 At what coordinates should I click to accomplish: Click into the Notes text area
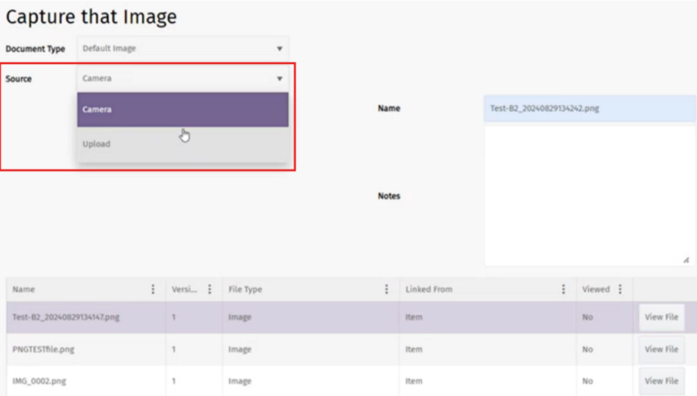point(589,196)
